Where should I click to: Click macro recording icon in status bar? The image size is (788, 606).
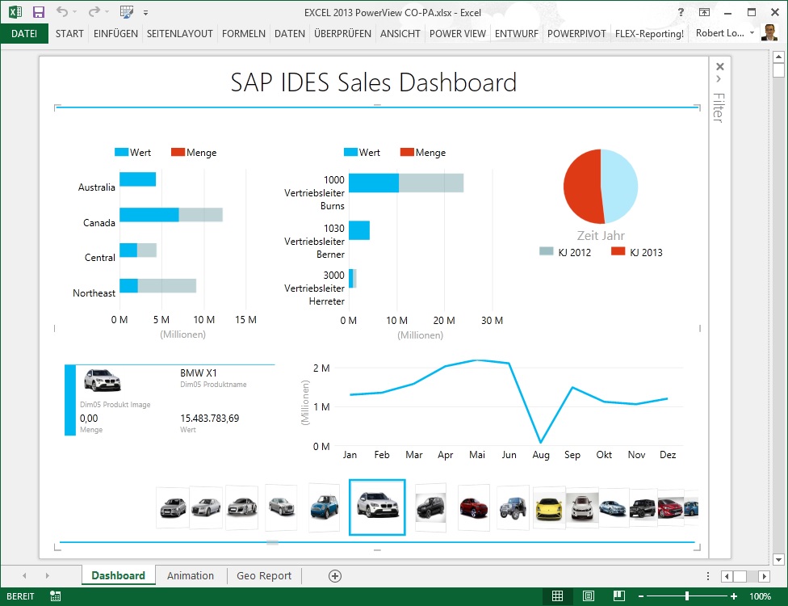[55, 596]
